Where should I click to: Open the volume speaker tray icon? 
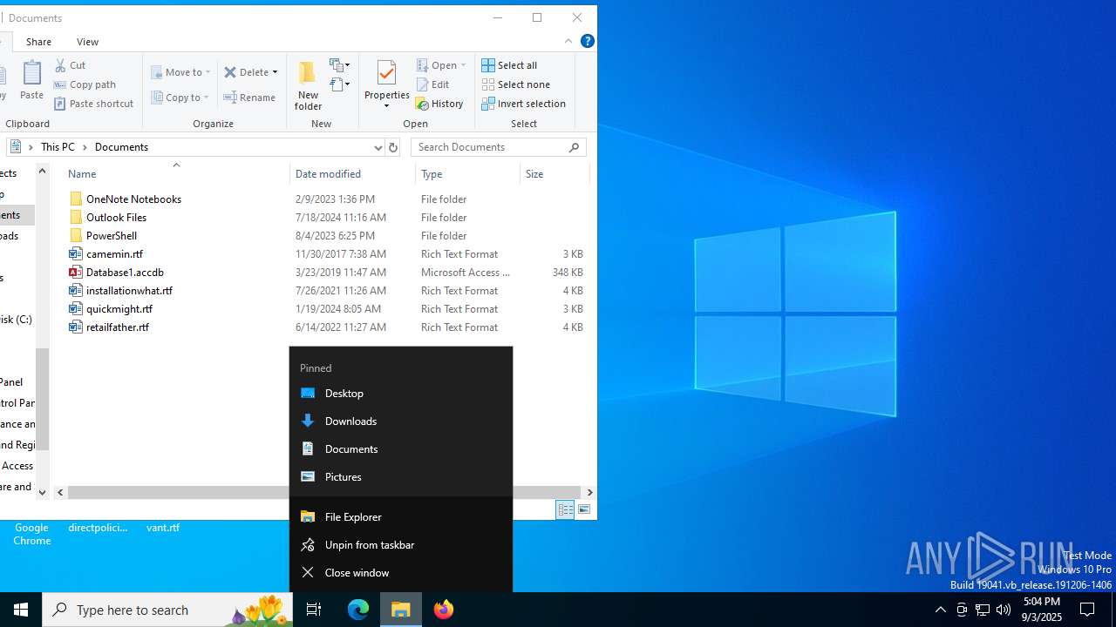1003,610
